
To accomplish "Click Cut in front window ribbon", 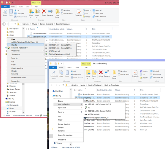I will pos(73,71).
